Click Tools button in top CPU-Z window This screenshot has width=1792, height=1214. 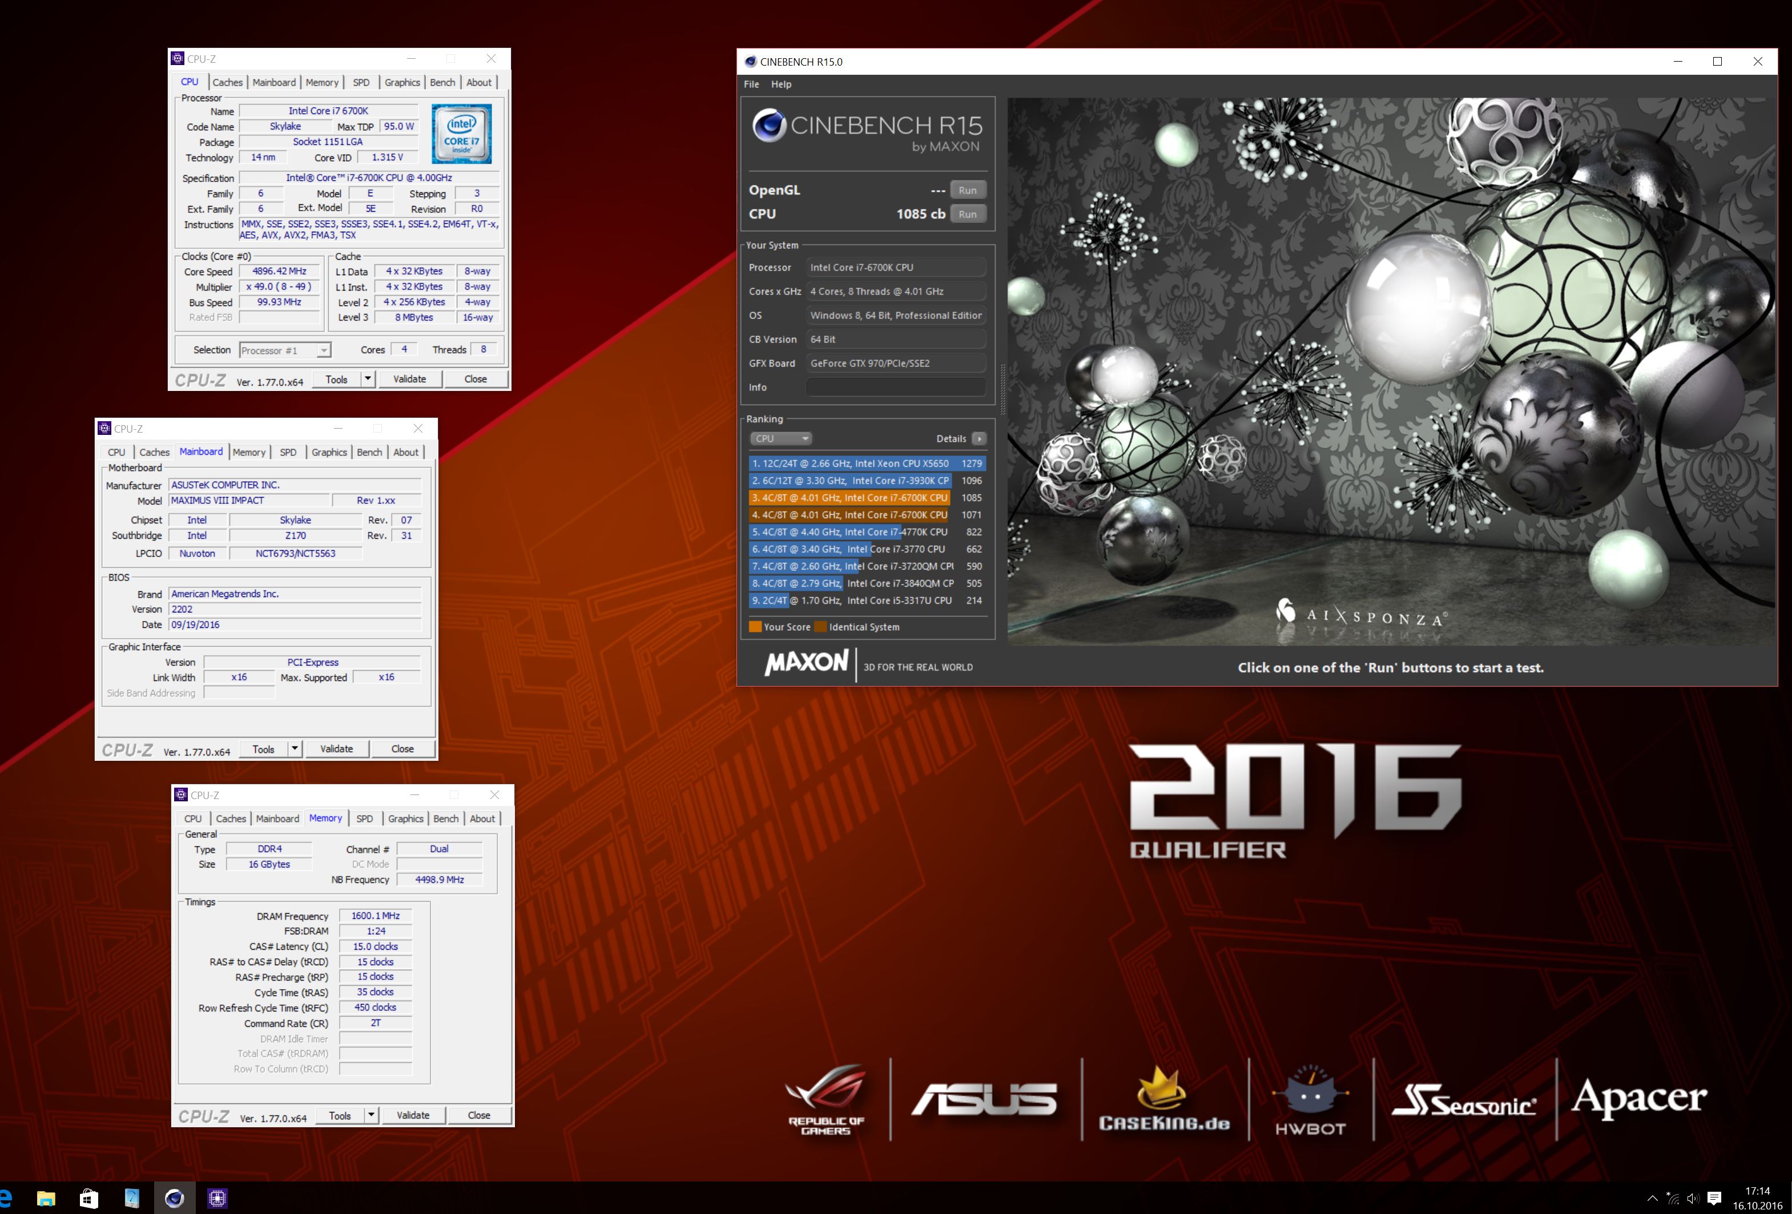pos(336,378)
